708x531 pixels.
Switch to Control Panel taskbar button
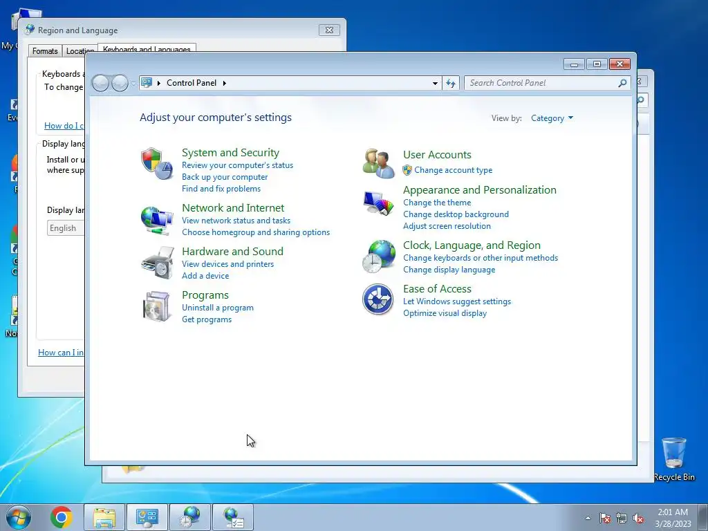tap(147, 517)
